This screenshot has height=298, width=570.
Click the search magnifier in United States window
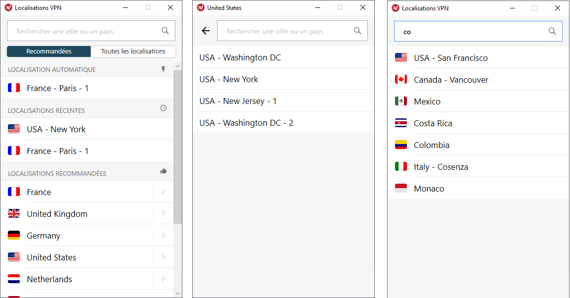pyautogui.click(x=357, y=31)
